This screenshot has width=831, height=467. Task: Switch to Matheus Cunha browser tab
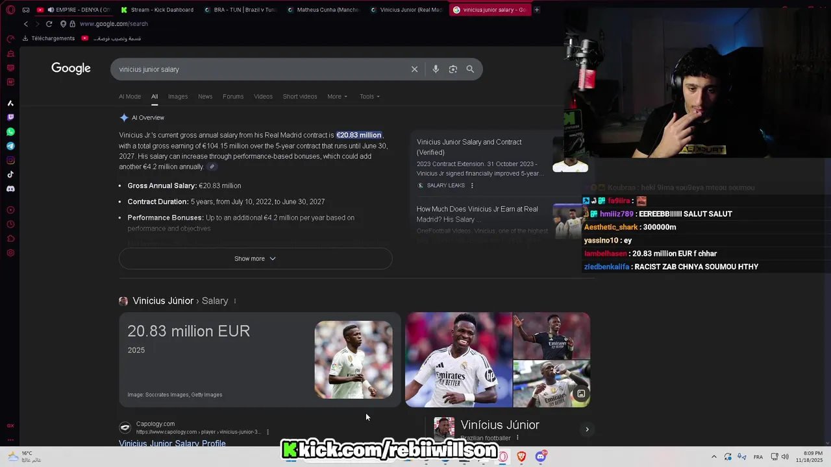pos(324,10)
